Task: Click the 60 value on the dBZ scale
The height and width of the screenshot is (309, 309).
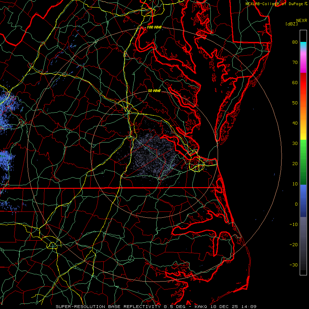Action: 295,82
